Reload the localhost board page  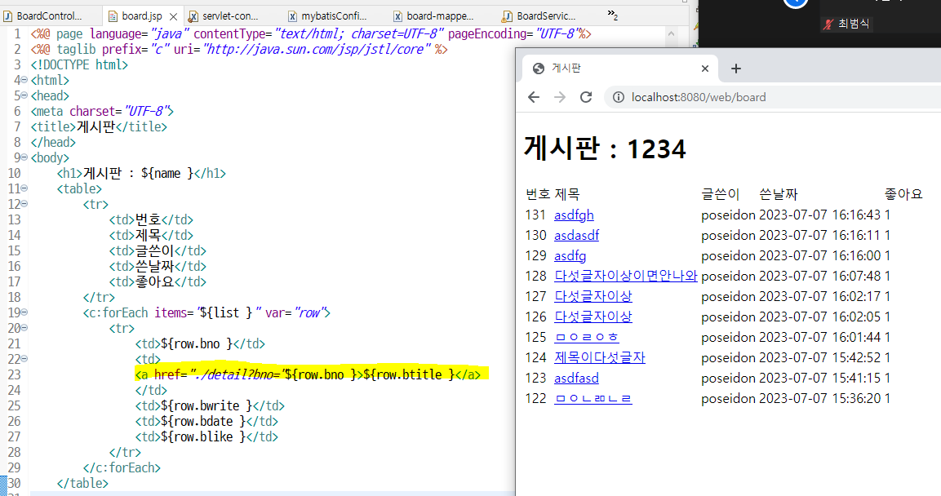[x=586, y=97]
